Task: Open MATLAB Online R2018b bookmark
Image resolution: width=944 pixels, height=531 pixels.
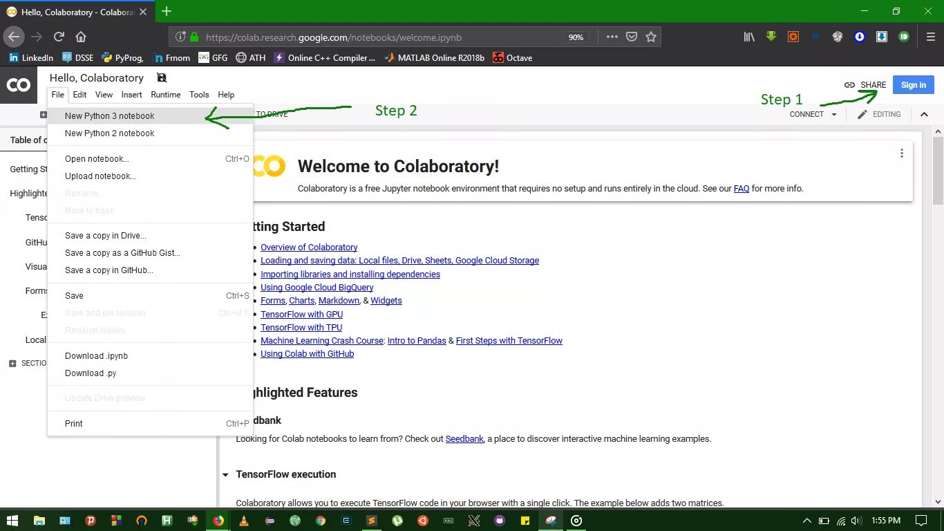Action: click(435, 58)
